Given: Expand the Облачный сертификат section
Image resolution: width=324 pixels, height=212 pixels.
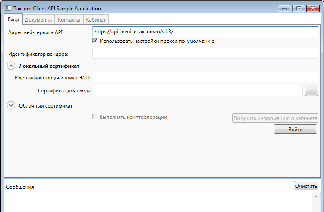Looking at the screenshot, I should pos(11,105).
